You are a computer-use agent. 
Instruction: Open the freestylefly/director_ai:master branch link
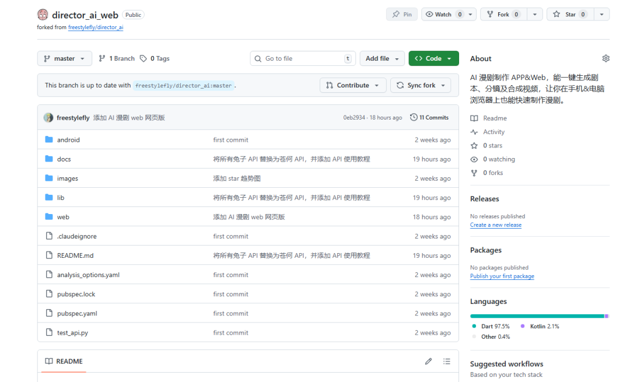click(x=183, y=86)
